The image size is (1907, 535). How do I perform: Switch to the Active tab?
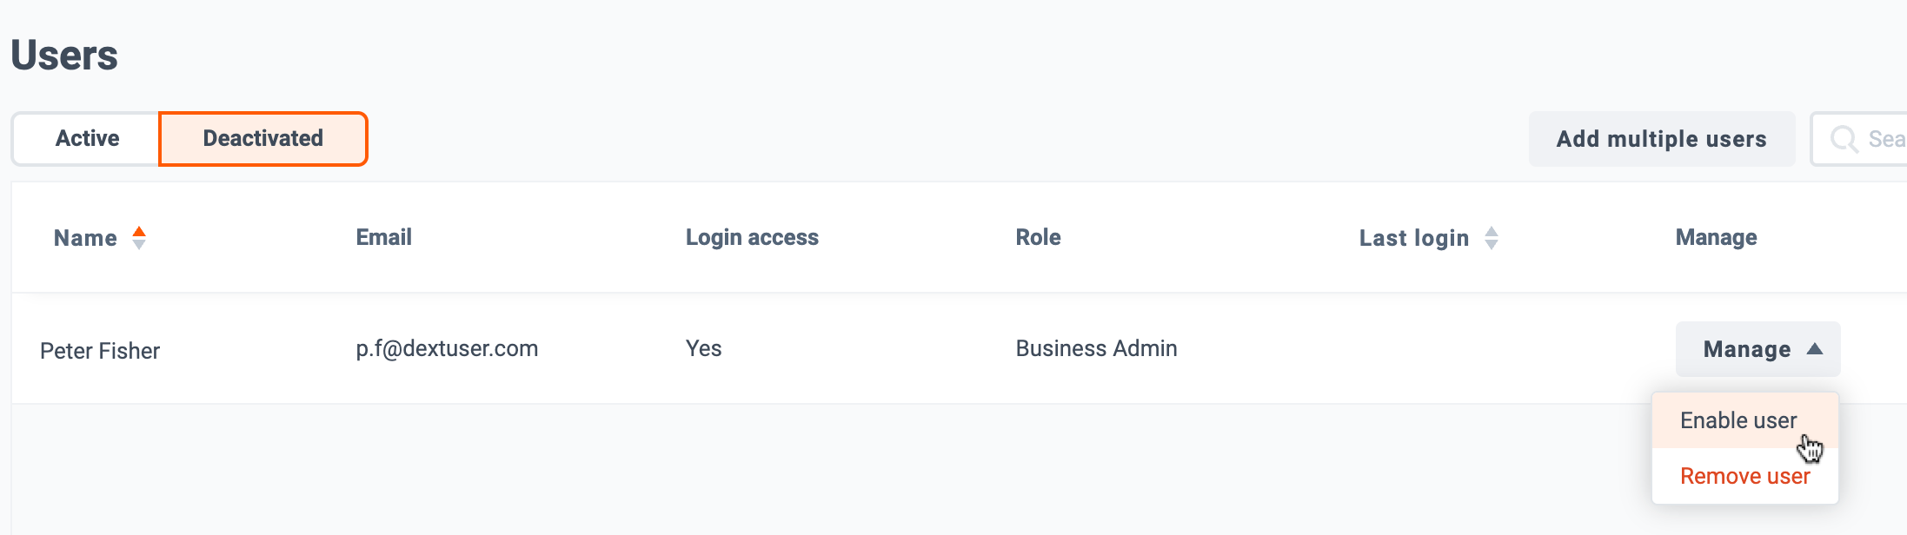click(87, 138)
